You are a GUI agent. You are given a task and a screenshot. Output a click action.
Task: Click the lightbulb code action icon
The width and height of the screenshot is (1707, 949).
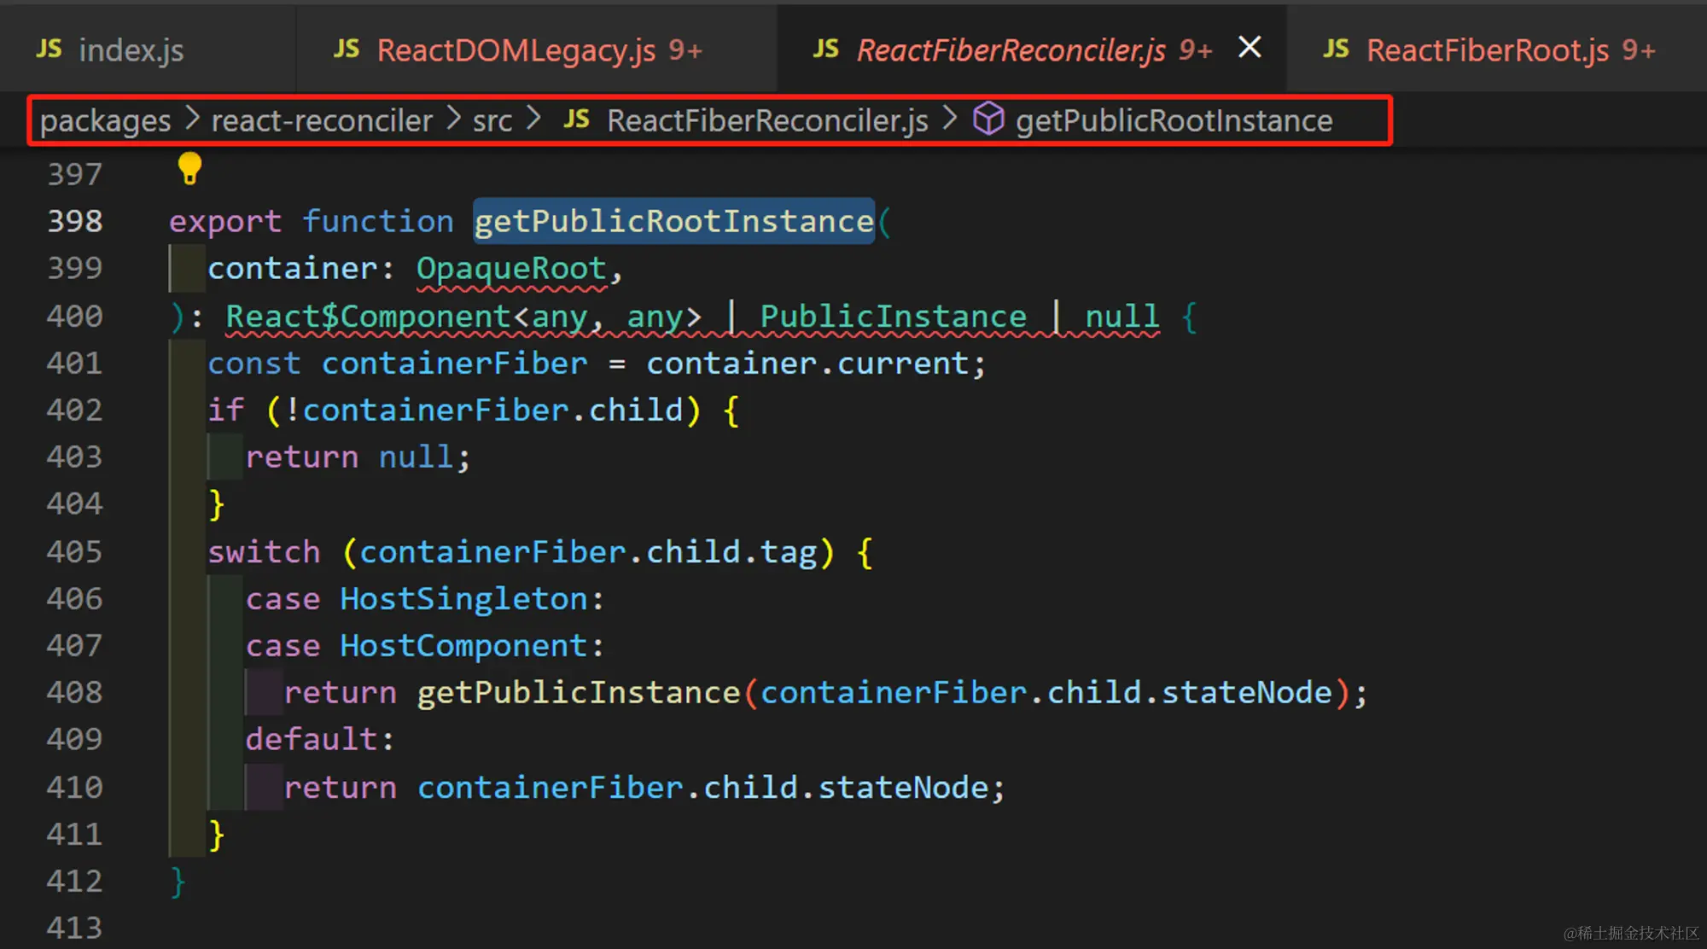pyautogui.click(x=189, y=168)
